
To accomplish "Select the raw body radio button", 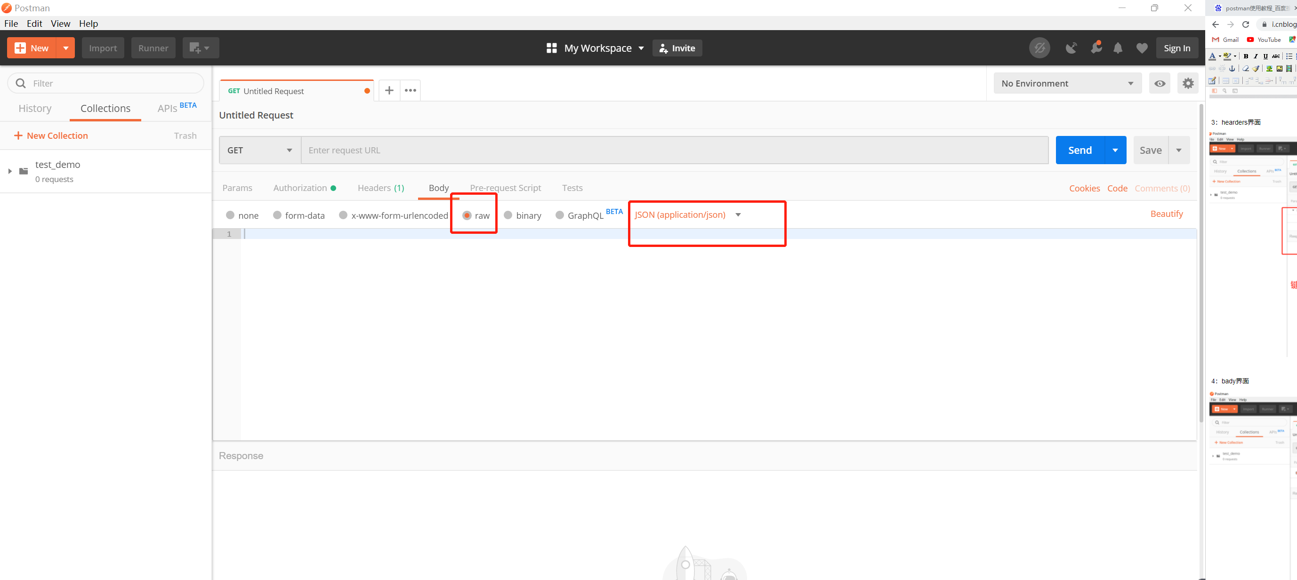I will coord(467,215).
